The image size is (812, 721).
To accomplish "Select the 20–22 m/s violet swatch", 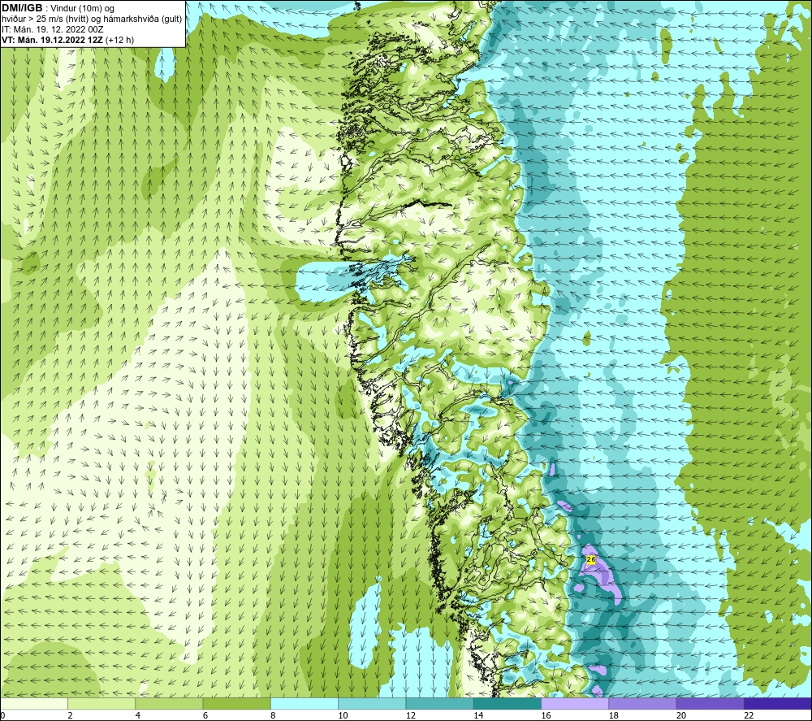I will tap(710, 703).
